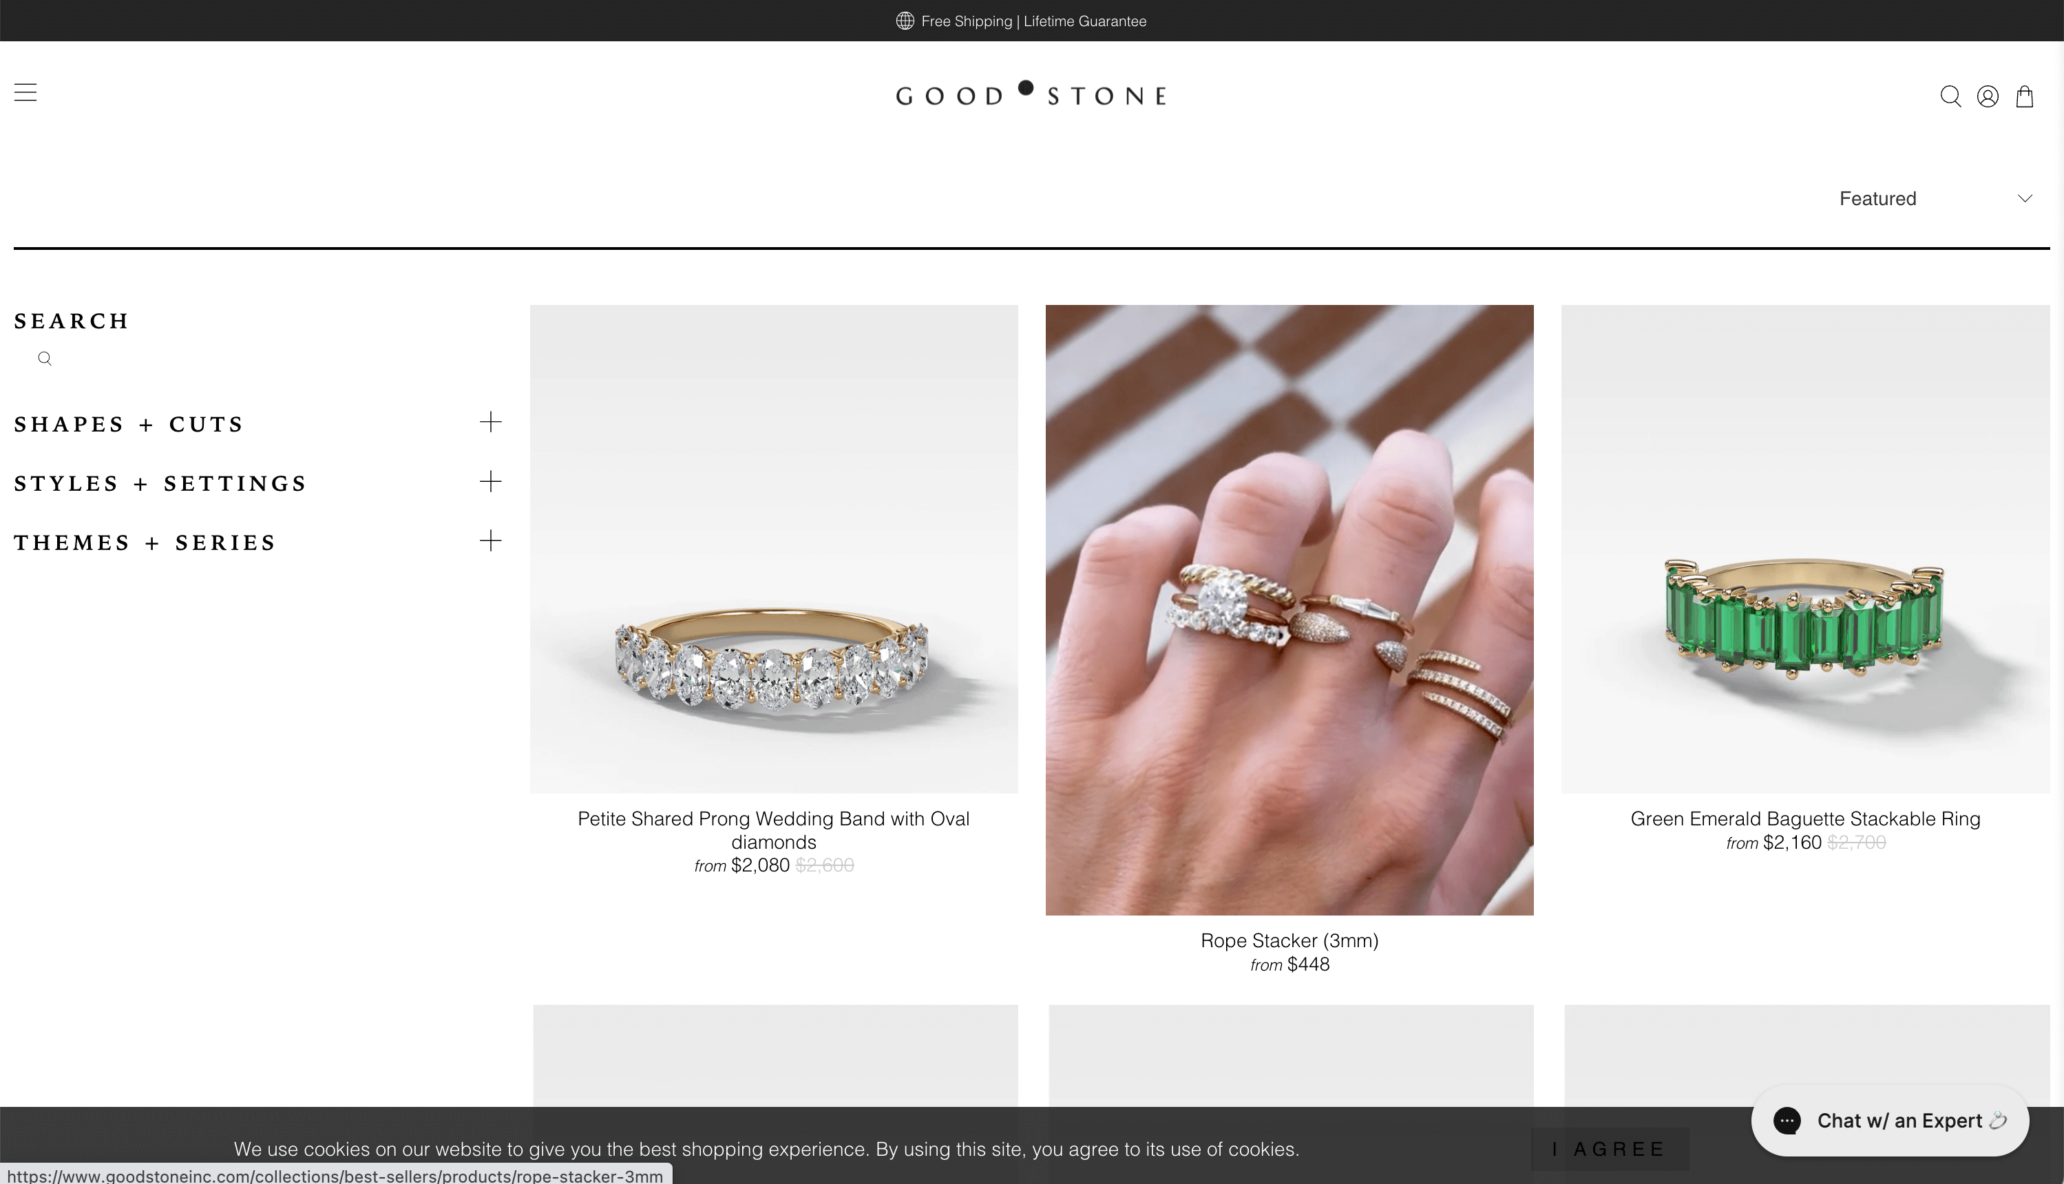Open the Featured sort dropdown
Screen dimensions: 2064x1184
pos(1935,198)
